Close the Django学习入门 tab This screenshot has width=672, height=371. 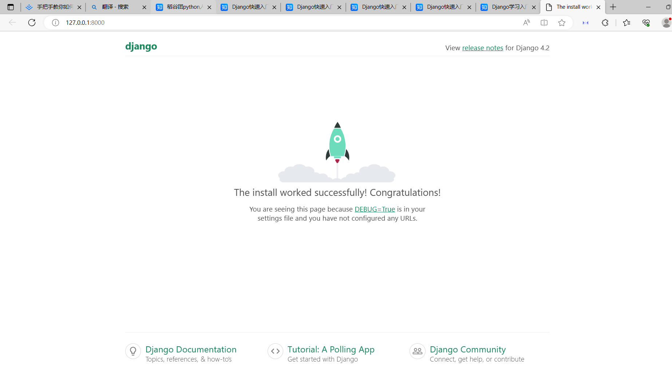click(534, 7)
